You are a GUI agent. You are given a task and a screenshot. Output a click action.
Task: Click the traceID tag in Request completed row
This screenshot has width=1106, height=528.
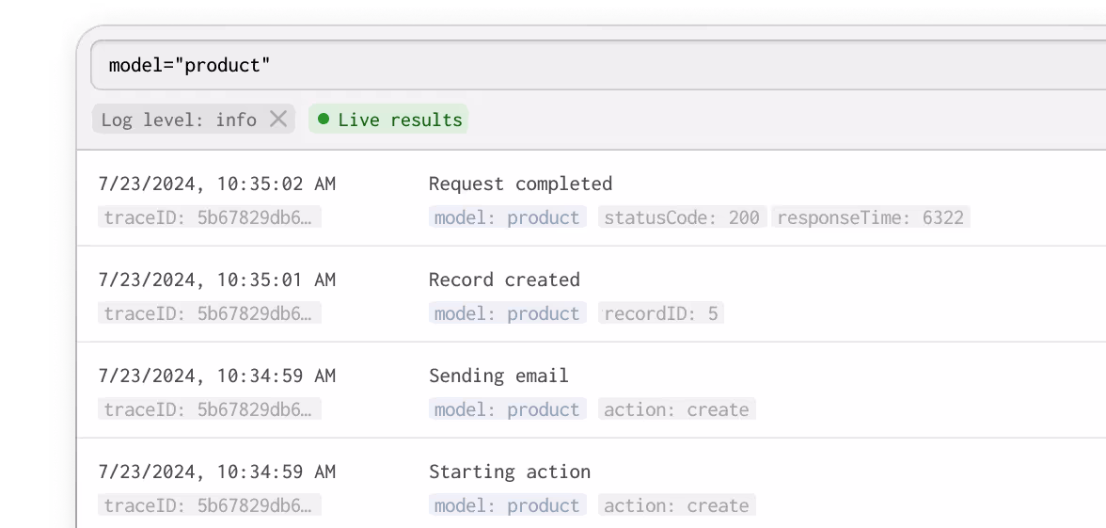[210, 216]
